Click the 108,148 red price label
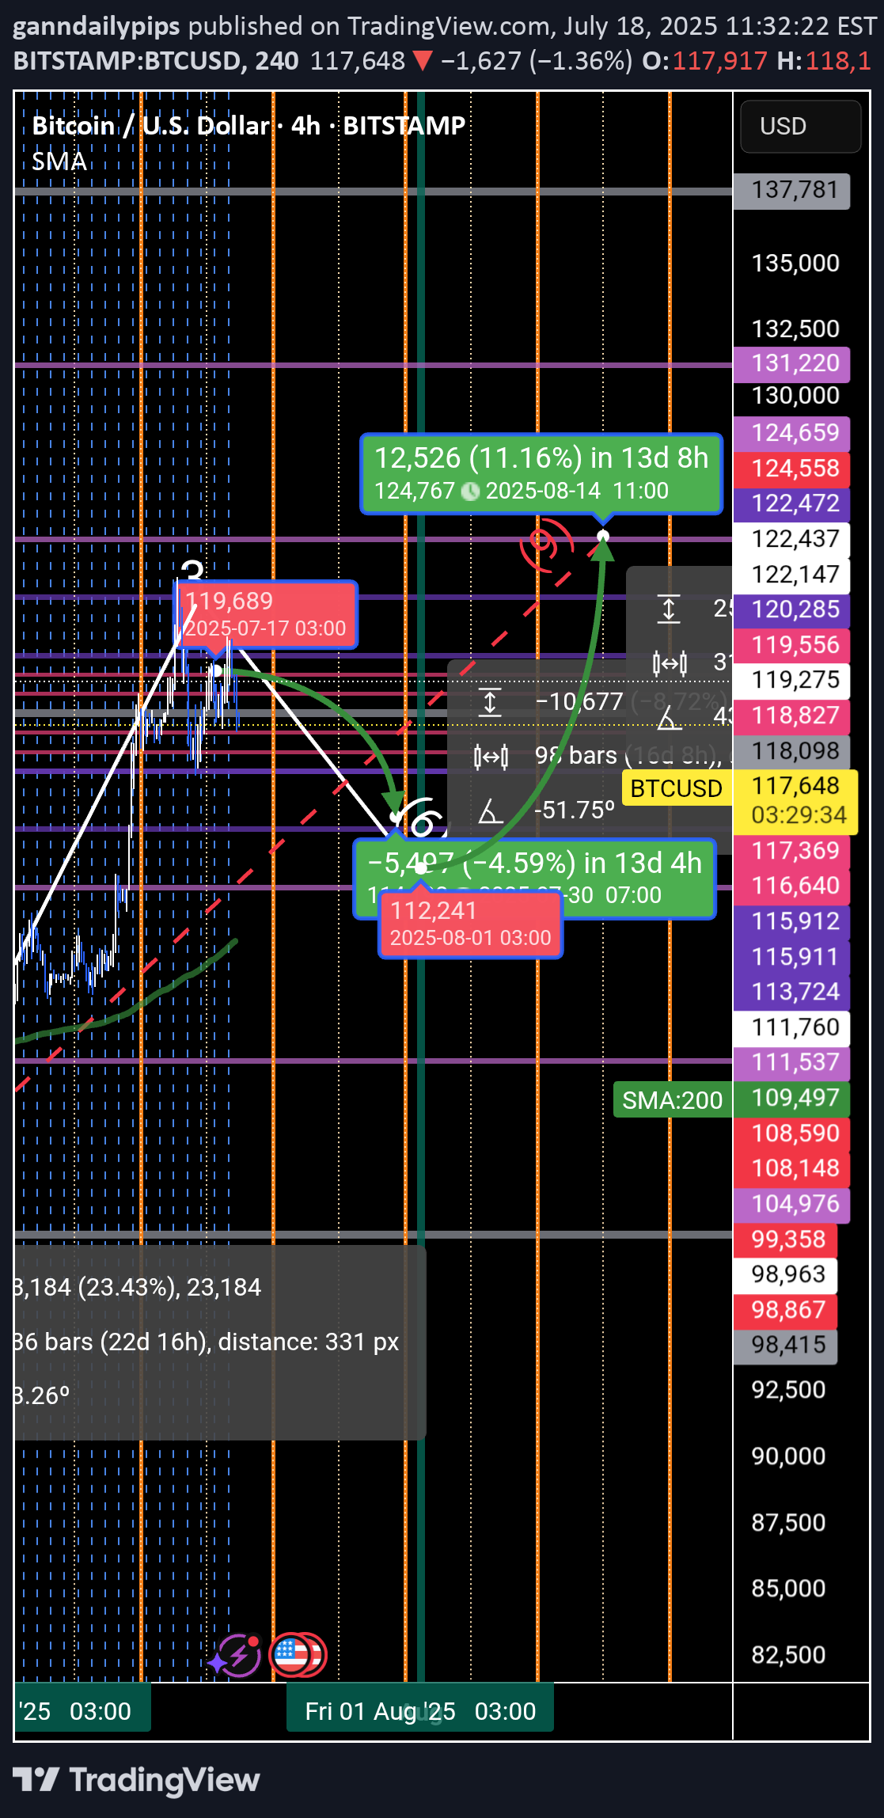Image resolution: width=884 pixels, height=1818 pixels. (791, 1169)
